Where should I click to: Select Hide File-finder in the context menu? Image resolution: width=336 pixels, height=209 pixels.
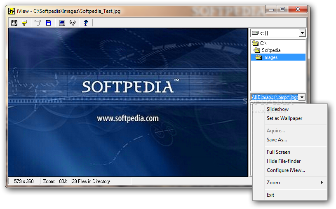pos(284,161)
